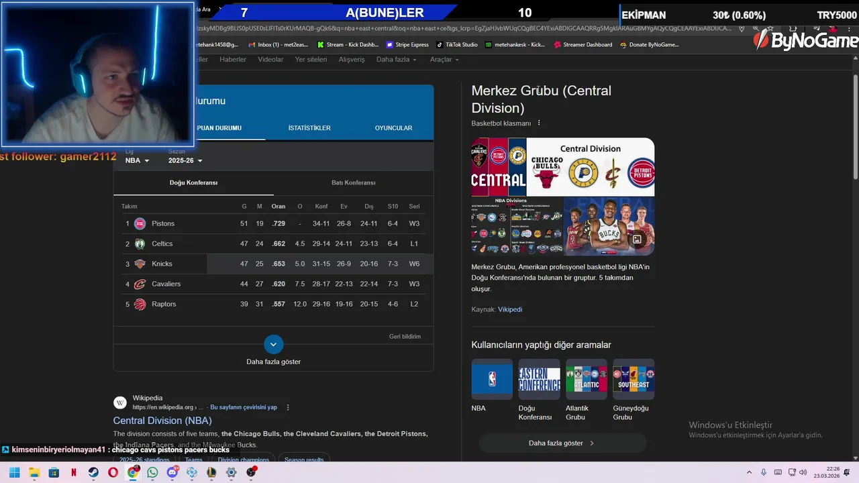This screenshot has width=859, height=483.
Task: Open options menu for Wikipedia result
Action: 288,407
